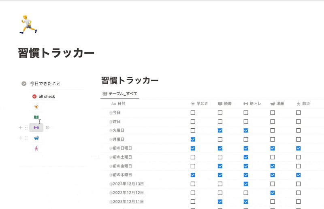Click the dumbbell icon in 筋トレ column header
This screenshot has height=209, width=324.
pos(246,104)
